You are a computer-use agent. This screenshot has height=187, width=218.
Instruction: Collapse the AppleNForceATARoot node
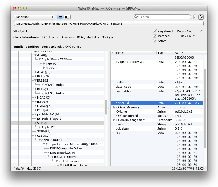pyautogui.click(x=40, y=59)
